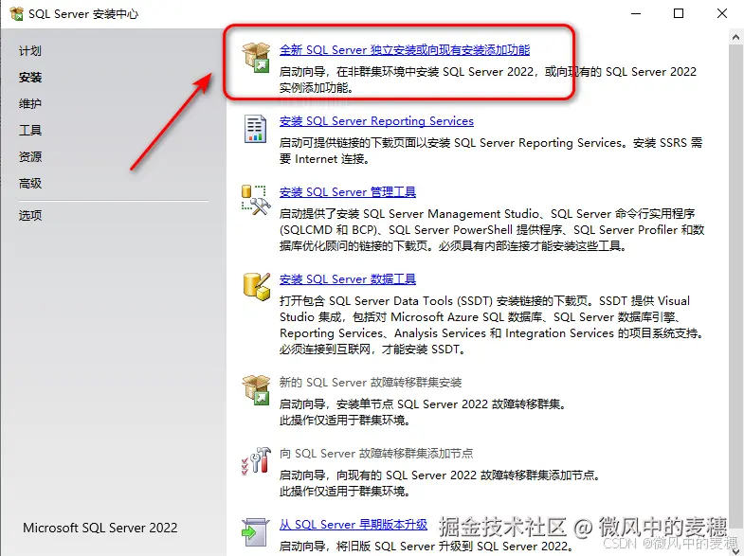Screen dimensions: 744x556
Task: Click the 从 SQL Server 早期版本升级 link
Action: coord(353,525)
